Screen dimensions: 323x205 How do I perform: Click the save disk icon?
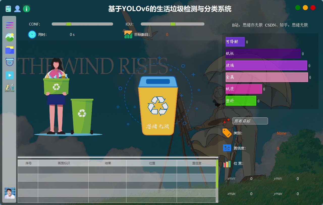pos(8,9)
